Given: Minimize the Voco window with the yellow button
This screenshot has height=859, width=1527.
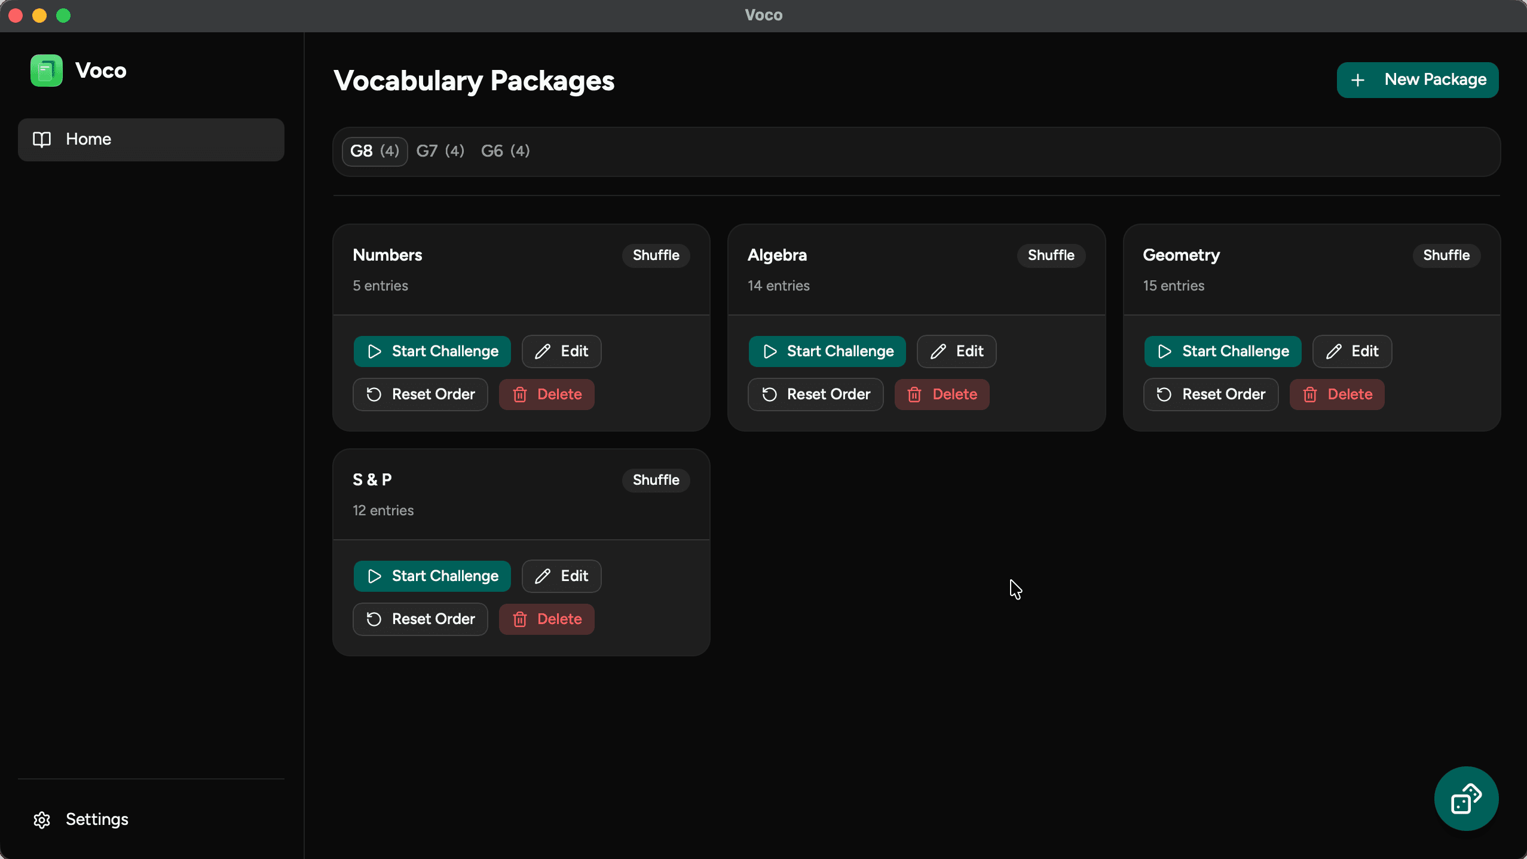Looking at the screenshot, I should point(39,16).
